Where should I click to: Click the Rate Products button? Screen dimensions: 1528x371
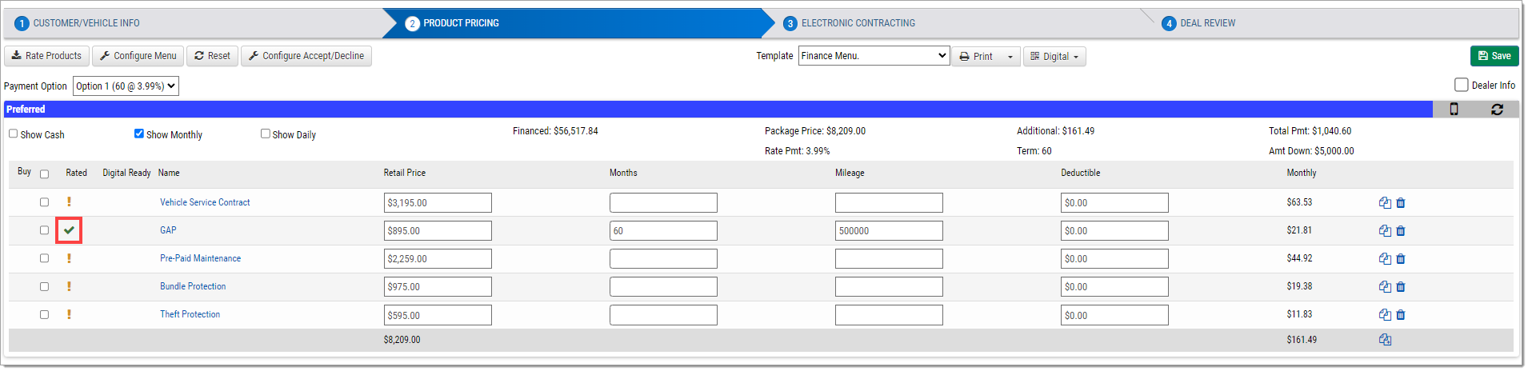coord(46,56)
